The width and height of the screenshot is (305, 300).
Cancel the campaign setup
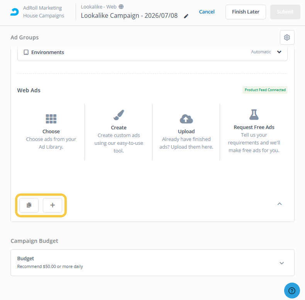tap(207, 12)
